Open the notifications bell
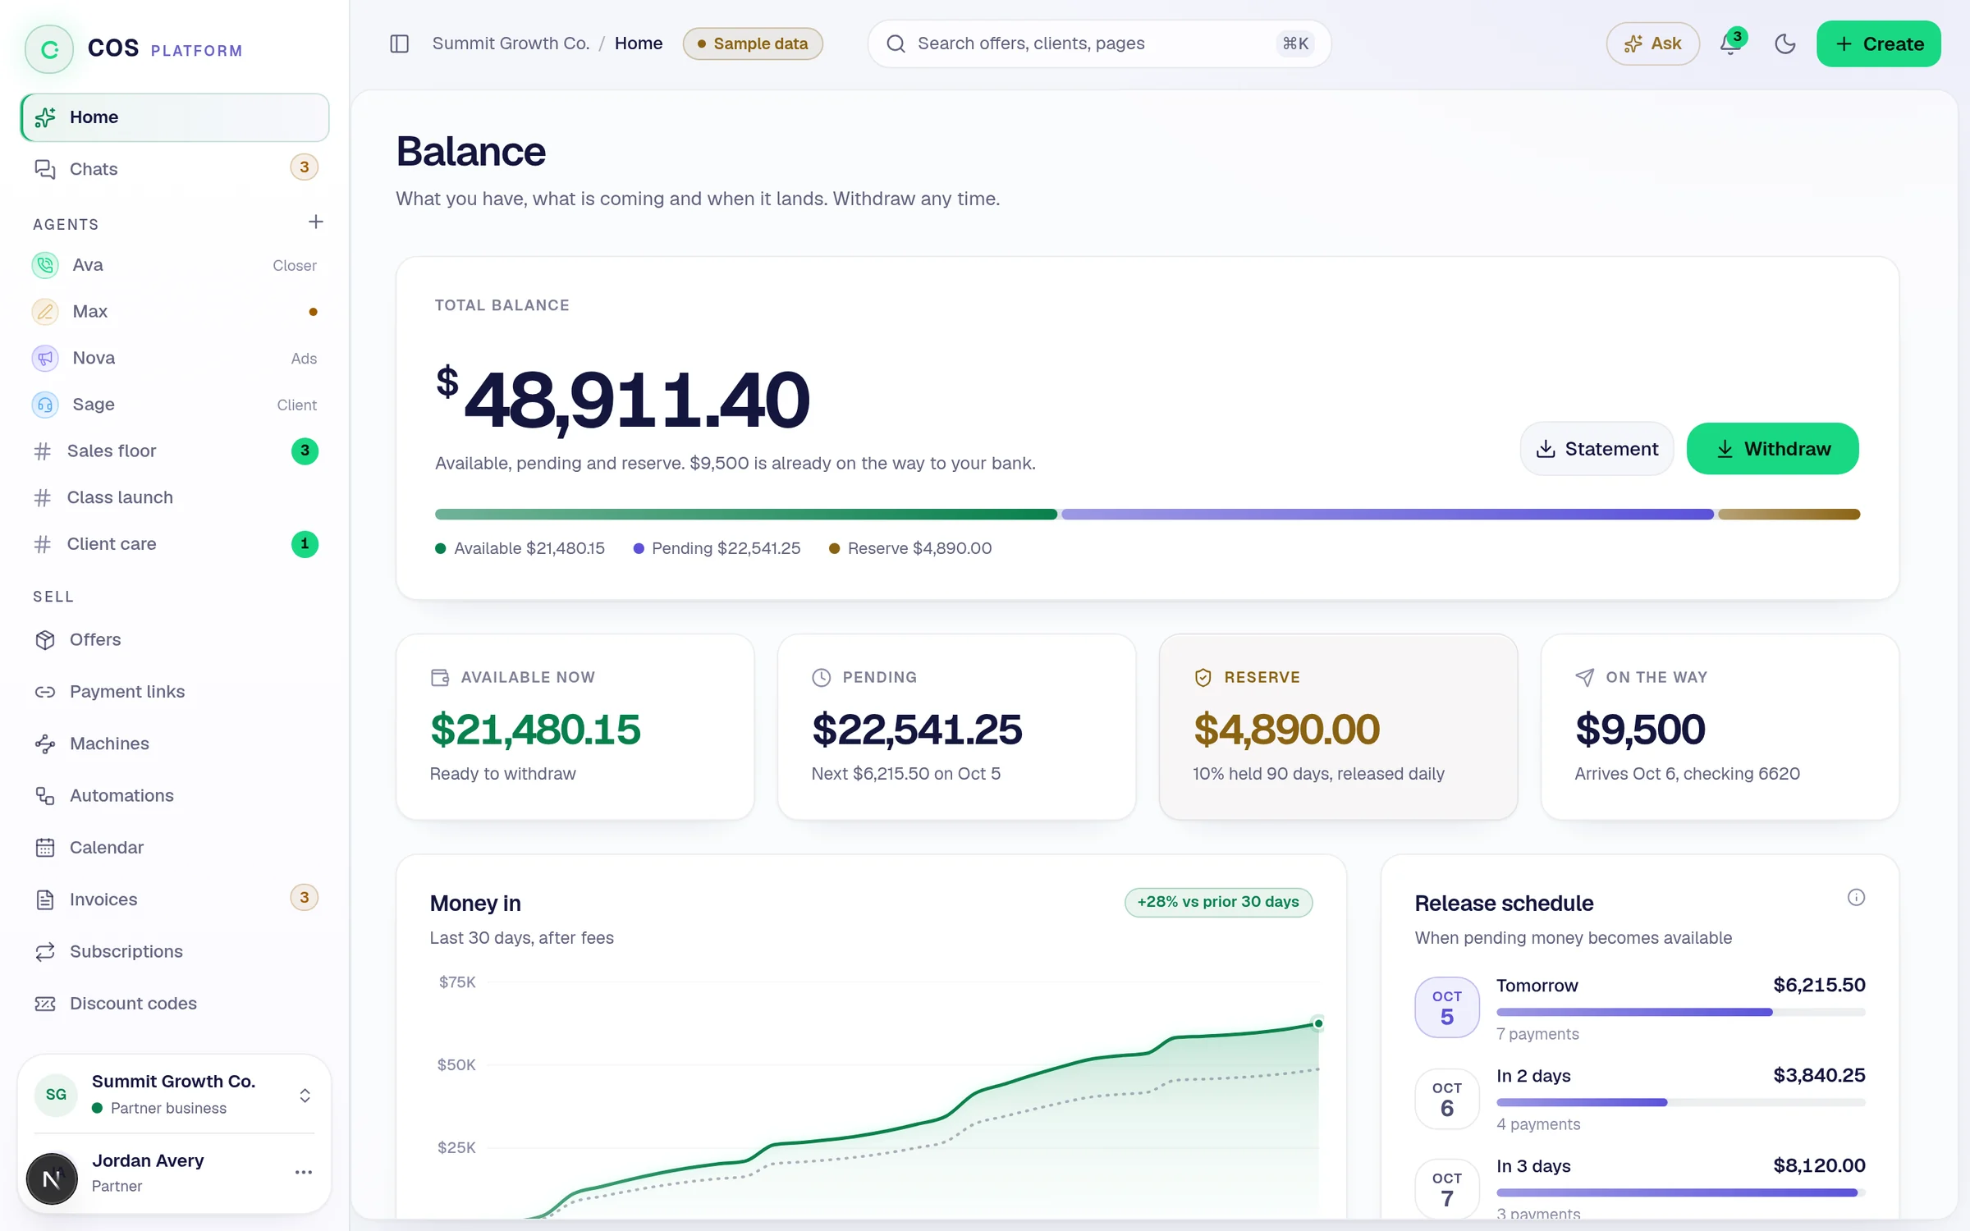 [x=1730, y=43]
